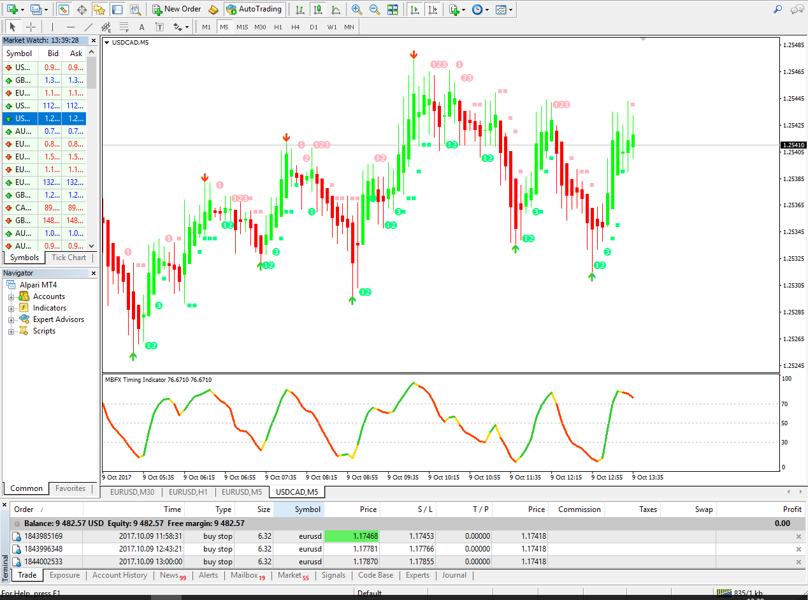Select the Cursor arrow tool

coord(12,27)
